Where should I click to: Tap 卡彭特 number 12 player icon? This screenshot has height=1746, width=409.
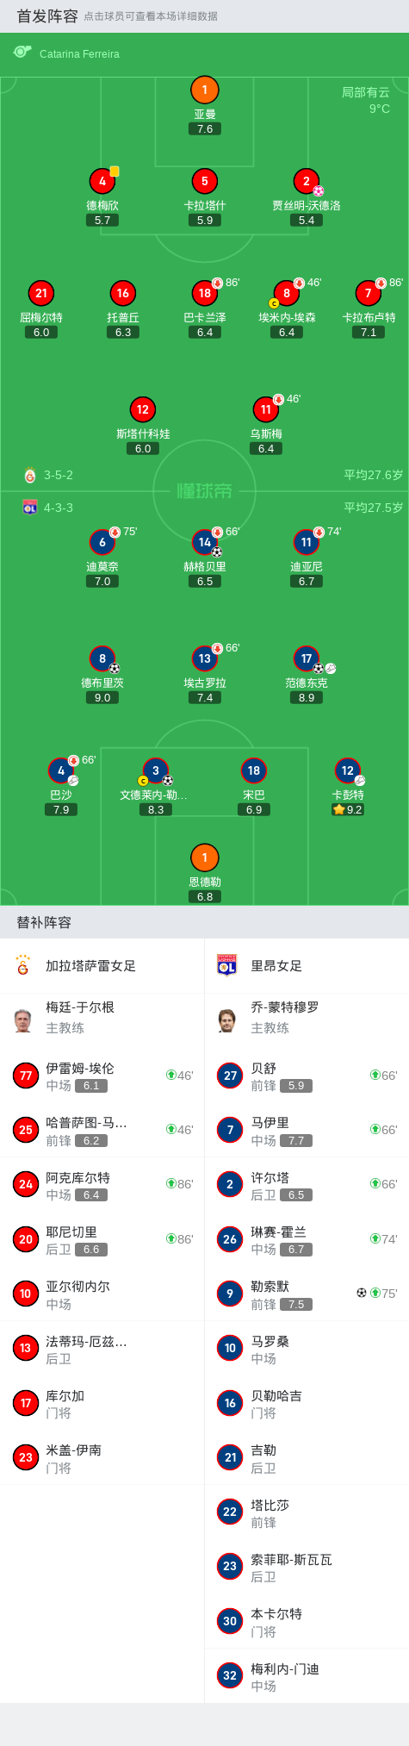[348, 770]
